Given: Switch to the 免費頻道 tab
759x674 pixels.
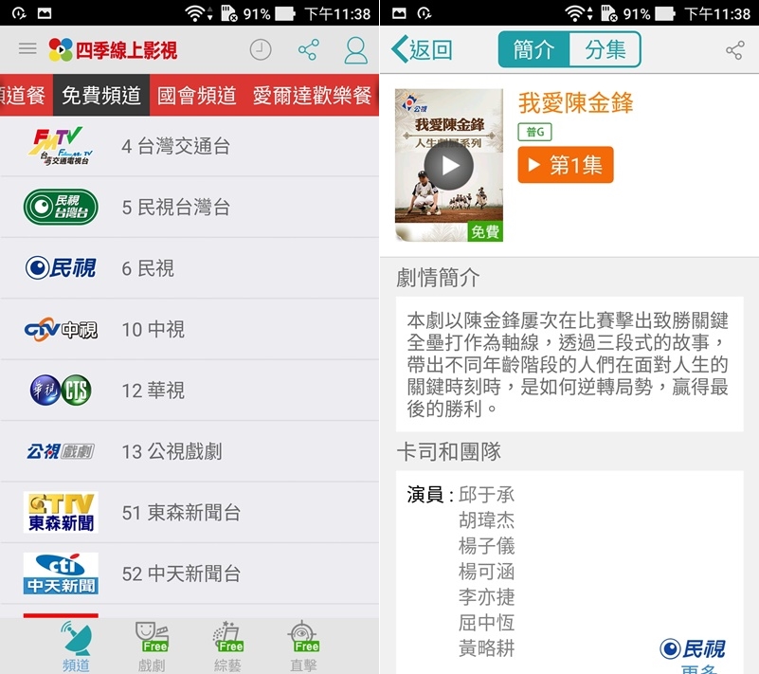Looking at the screenshot, I should pos(101,96).
